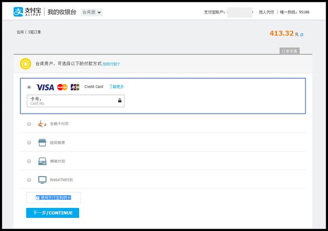Open the 台湾版 region dropdown
Screen dimensions: 328x231
92,12
